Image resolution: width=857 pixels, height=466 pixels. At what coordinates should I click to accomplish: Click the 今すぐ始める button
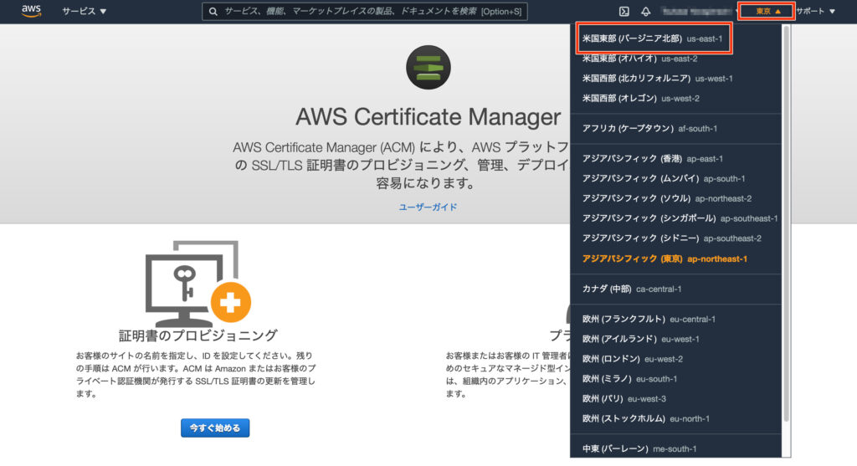(x=215, y=428)
